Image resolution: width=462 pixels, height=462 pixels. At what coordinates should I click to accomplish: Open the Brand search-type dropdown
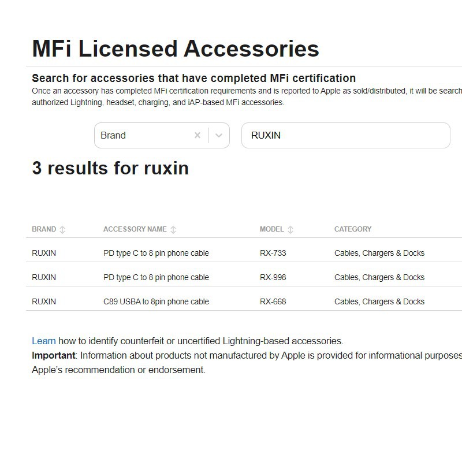click(x=219, y=135)
